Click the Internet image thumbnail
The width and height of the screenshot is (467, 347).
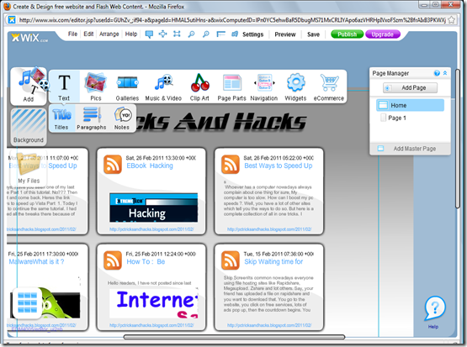pyautogui.click(x=153, y=303)
